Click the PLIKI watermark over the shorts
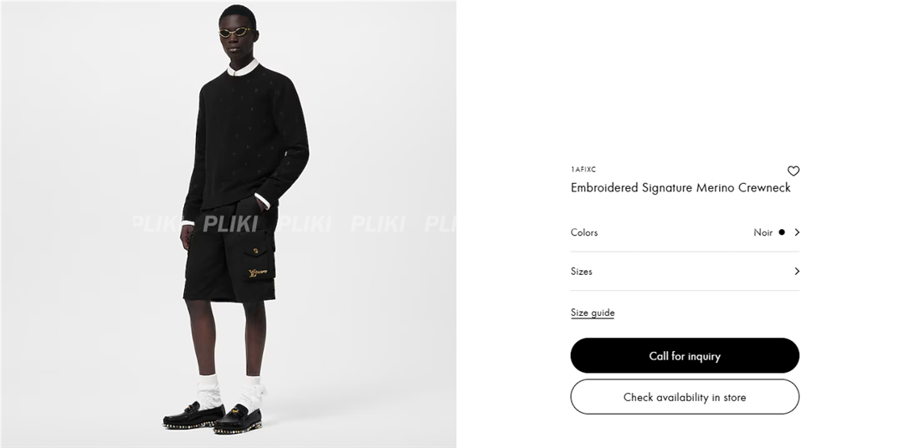The height and width of the screenshot is (448, 904). point(229,224)
